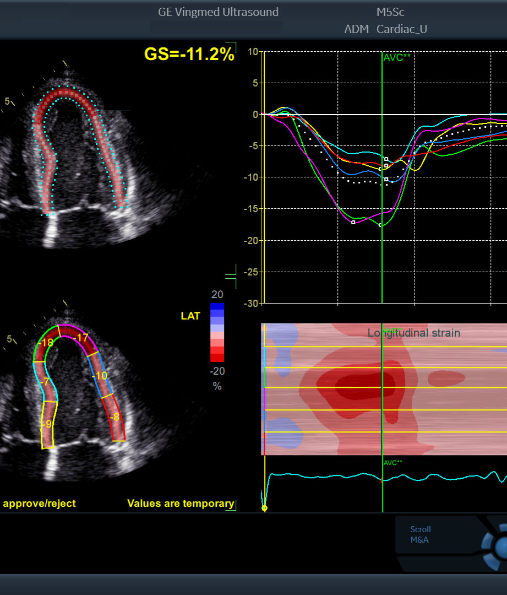This screenshot has width=507, height=595.
Task: Click the Values are temporary notice
Action: (x=181, y=503)
